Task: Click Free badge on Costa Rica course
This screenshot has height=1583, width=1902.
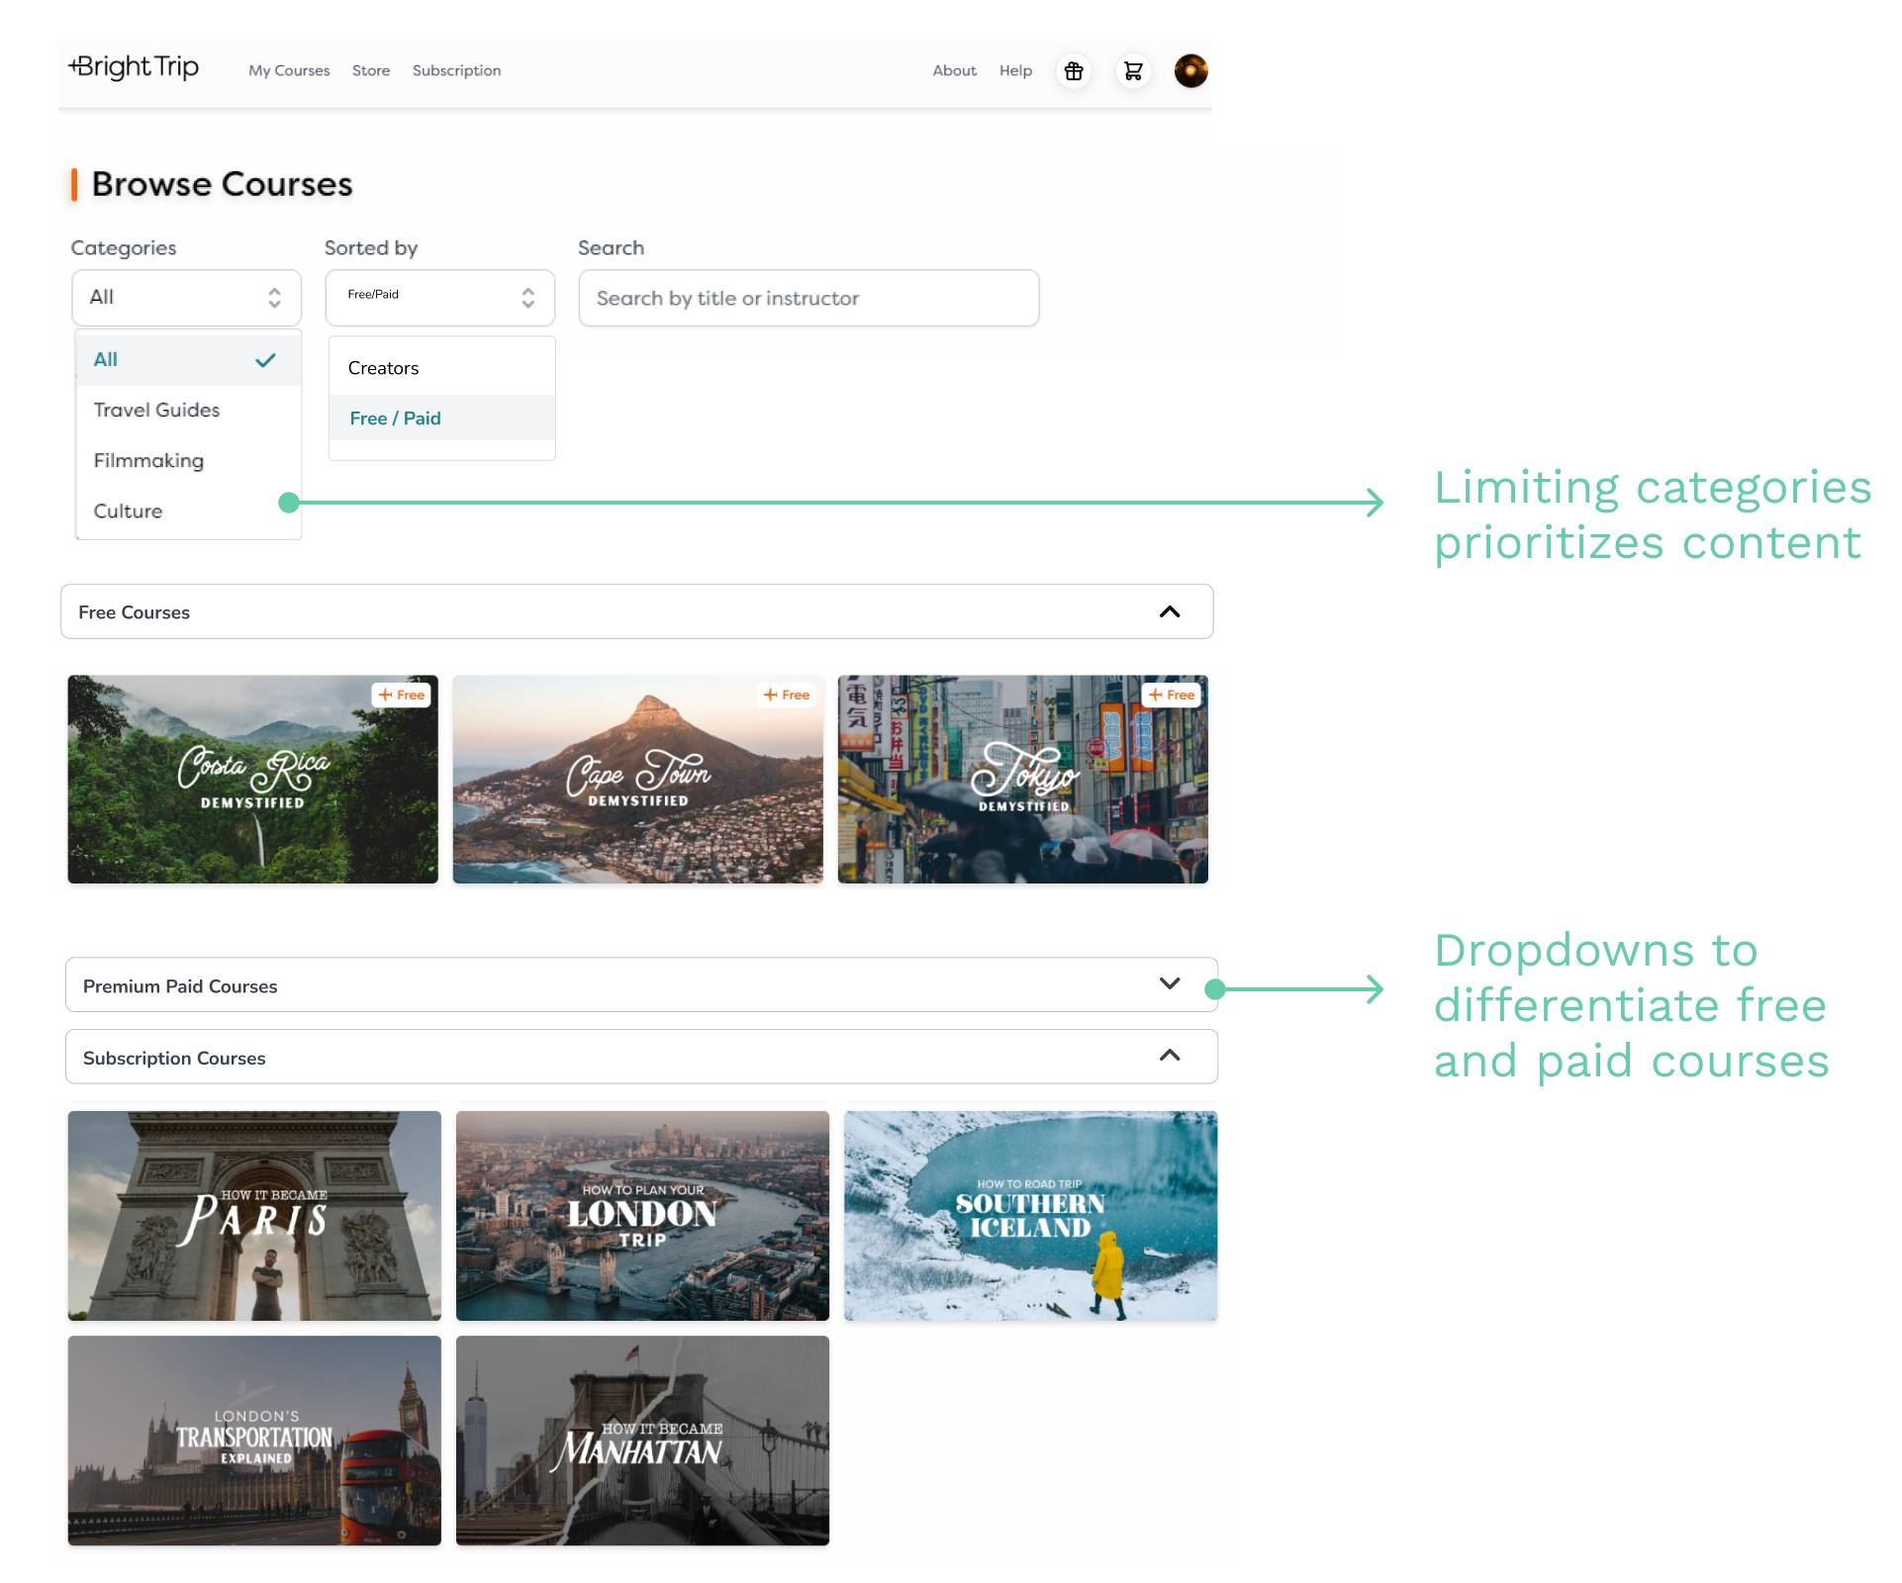Action: (x=402, y=695)
